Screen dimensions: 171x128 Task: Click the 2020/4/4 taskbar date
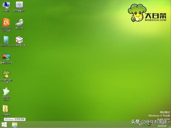[x=162, y=126]
